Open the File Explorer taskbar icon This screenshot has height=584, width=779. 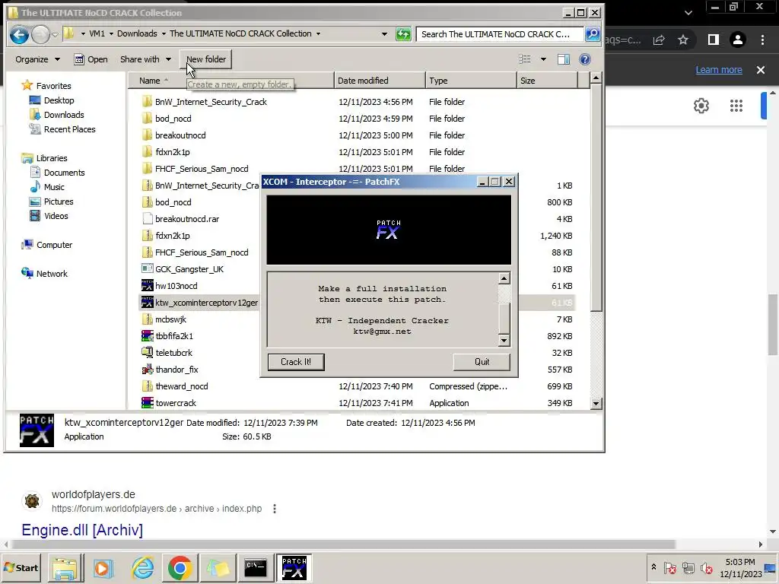point(65,567)
